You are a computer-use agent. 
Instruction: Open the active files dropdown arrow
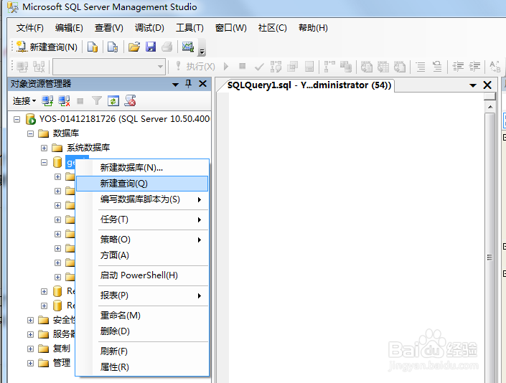point(473,85)
